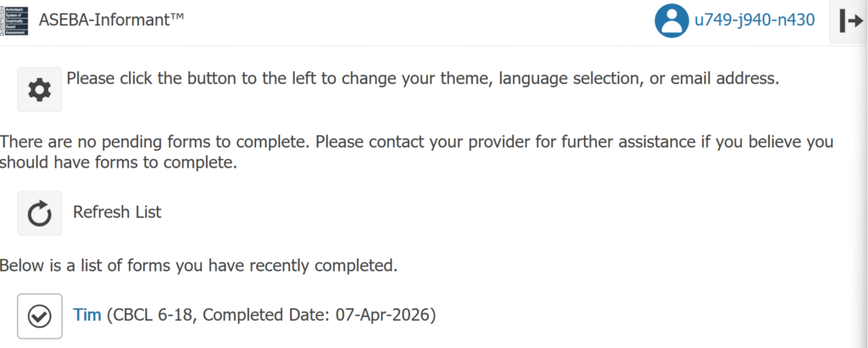Viewport: 868px width, 348px height.
Task: Open Tim's completed form link
Action: click(86, 315)
